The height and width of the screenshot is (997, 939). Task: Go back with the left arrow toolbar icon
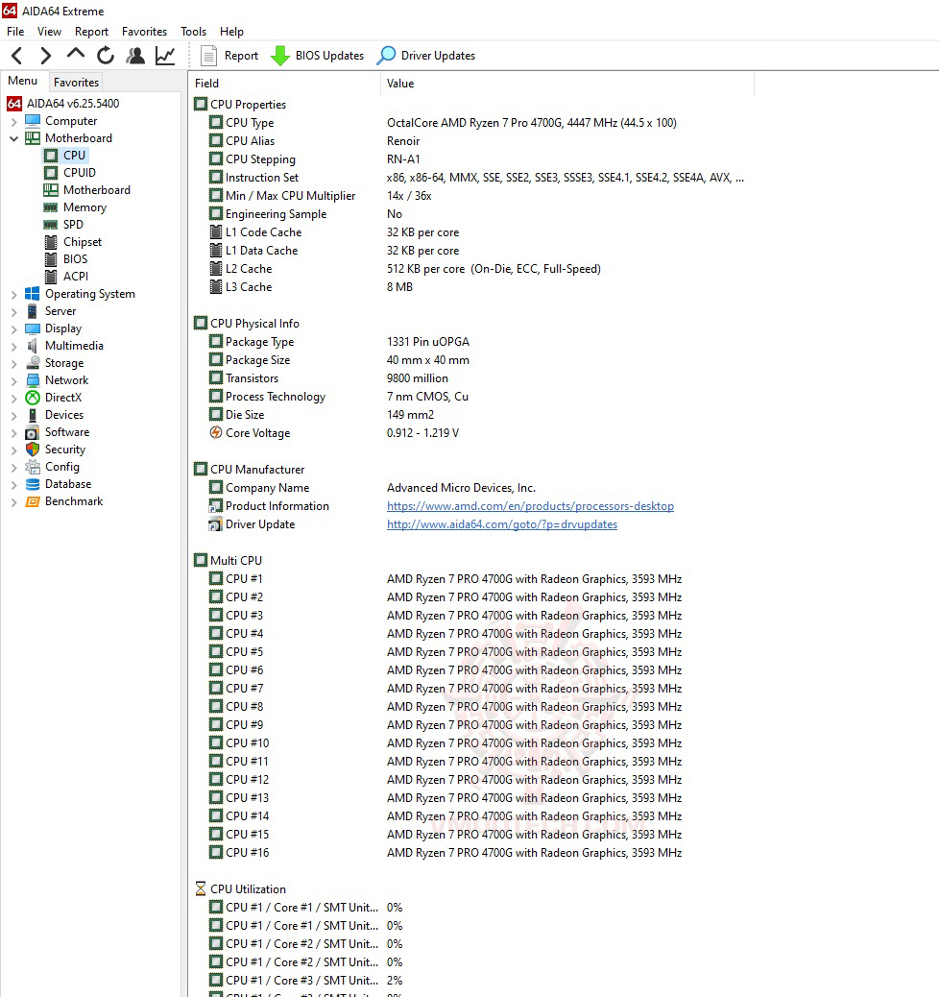pos(17,56)
